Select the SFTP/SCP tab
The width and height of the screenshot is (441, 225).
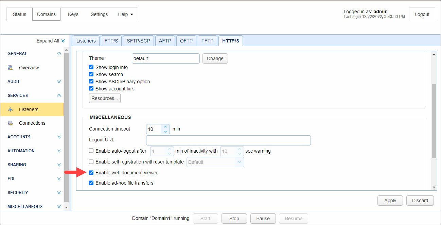pyautogui.click(x=138, y=40)
